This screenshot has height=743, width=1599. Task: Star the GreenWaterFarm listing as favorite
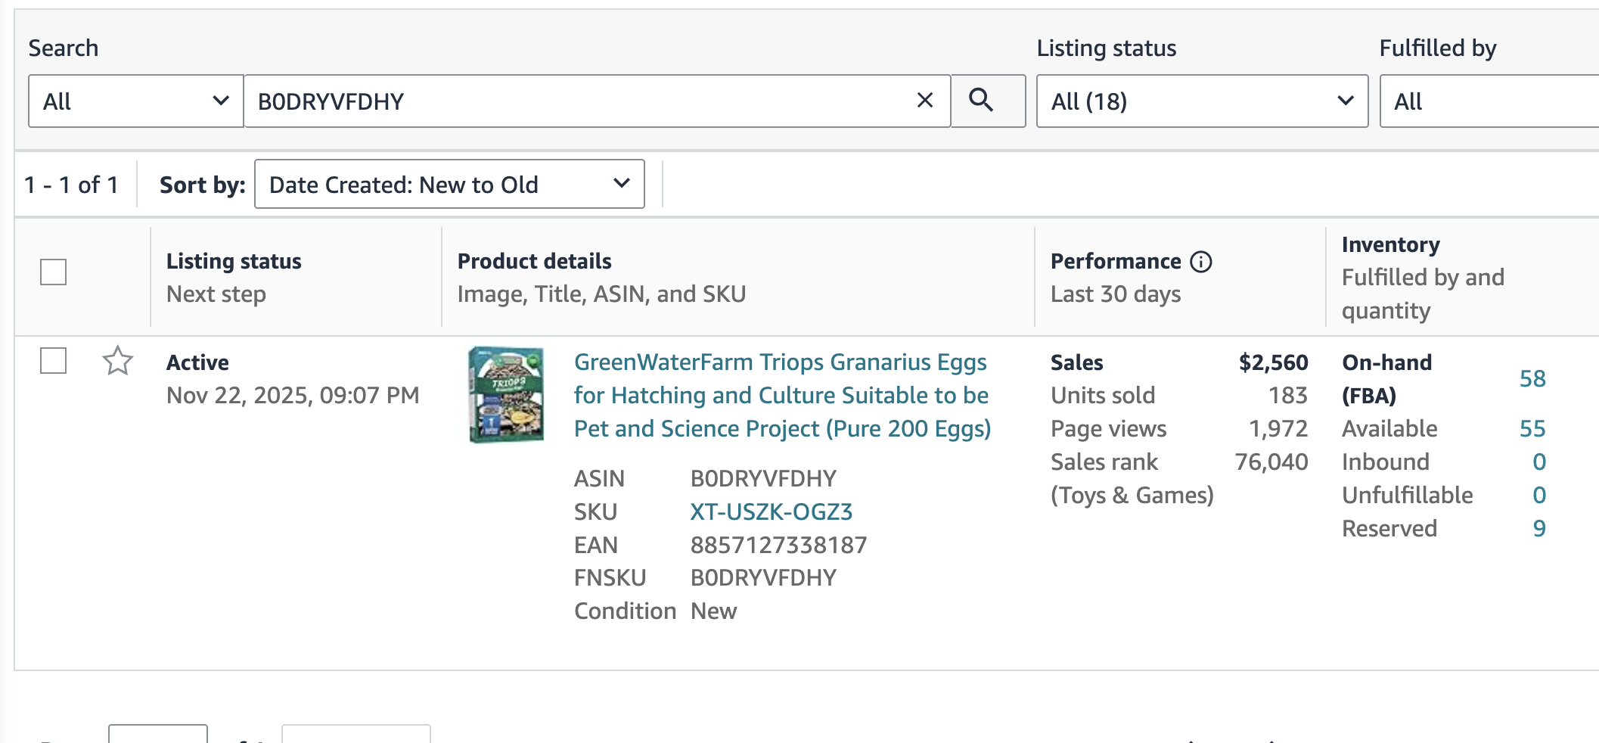coord(117,361)
